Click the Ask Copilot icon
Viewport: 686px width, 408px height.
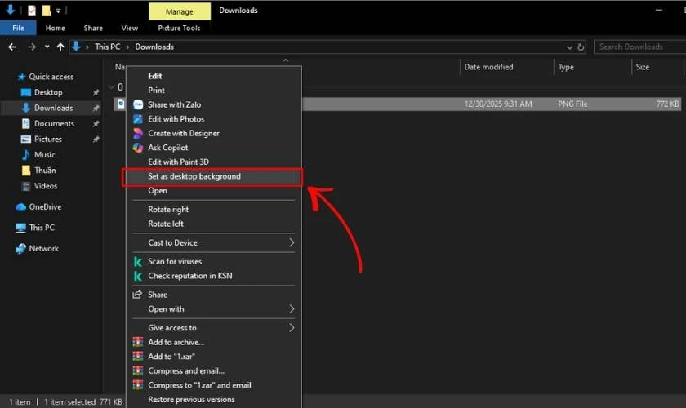point(138,148)
